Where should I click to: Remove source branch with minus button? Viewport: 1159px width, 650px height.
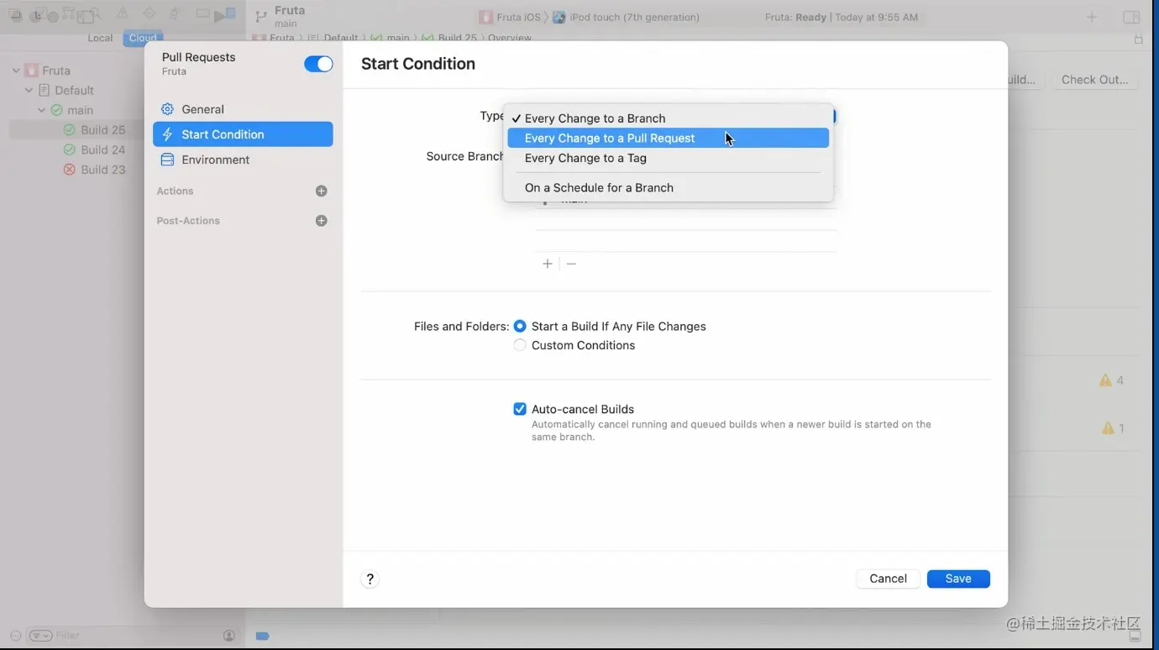(571, 264)
